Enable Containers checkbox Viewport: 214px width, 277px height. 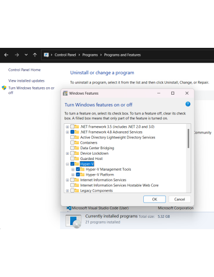72,142
